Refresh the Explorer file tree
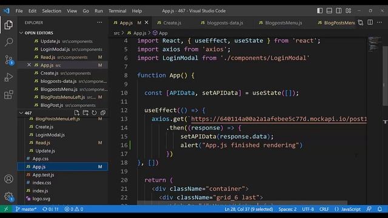The height and width of the screenshot is (218, 388). (x=95, y=113)
